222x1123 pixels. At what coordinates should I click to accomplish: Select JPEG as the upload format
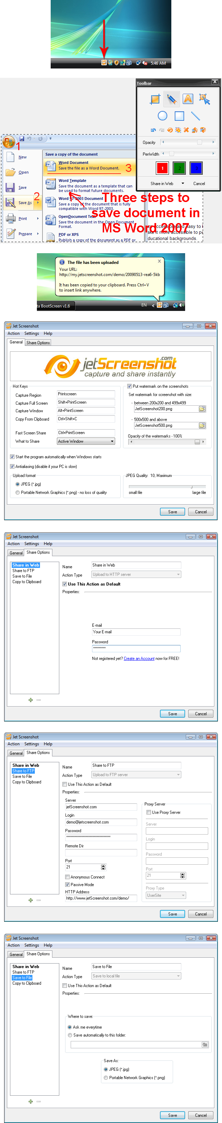coord(17,484)
